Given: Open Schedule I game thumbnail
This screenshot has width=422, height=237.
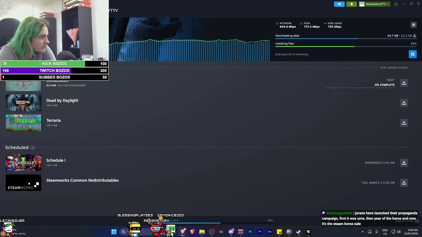Looking at the screenshot, I should [23, 163].
